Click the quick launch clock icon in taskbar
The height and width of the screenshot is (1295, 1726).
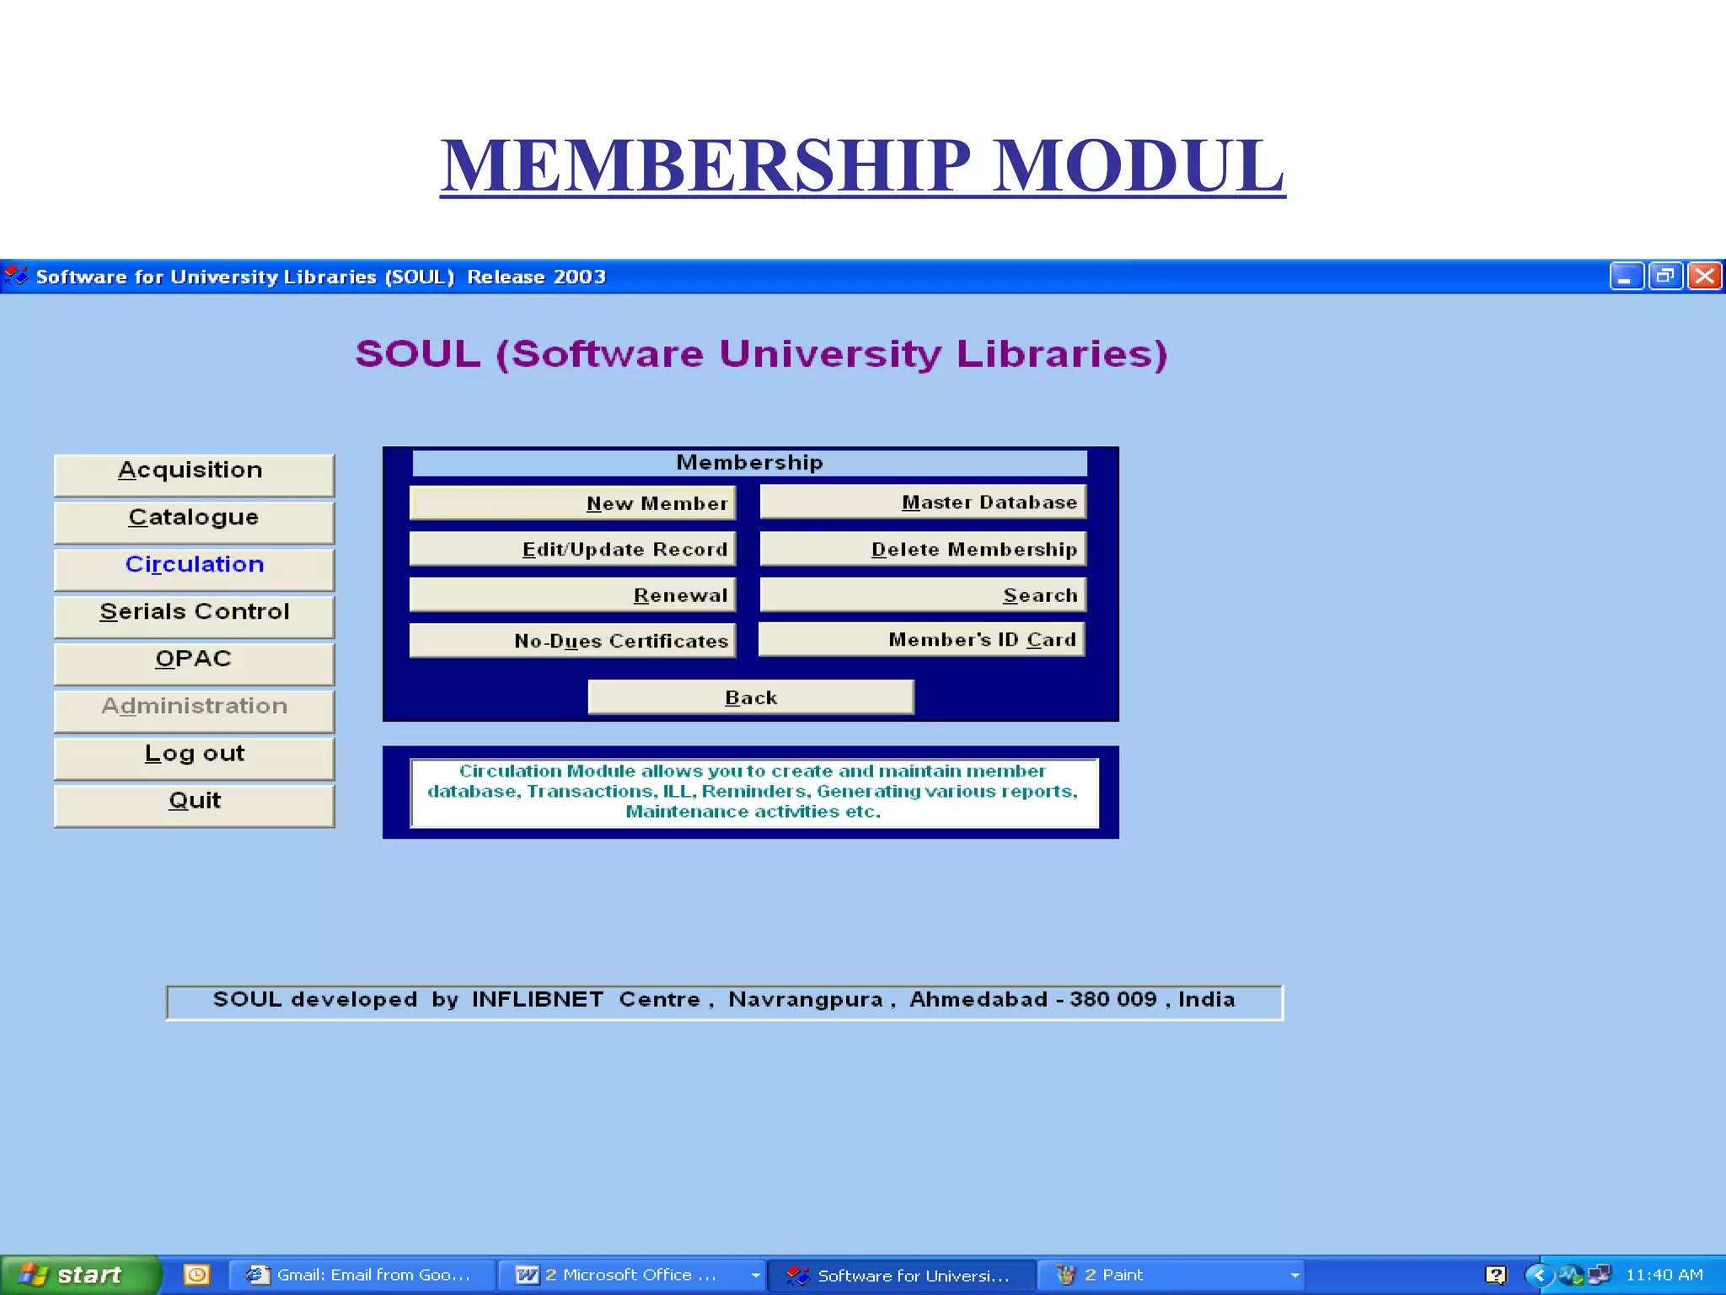click(x=196, y=1275)
